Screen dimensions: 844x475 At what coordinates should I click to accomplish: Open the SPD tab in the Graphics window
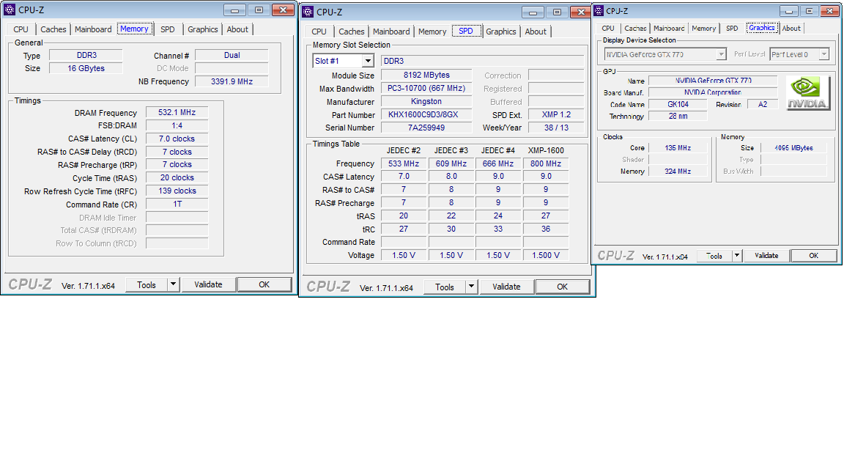pos(732,28)
